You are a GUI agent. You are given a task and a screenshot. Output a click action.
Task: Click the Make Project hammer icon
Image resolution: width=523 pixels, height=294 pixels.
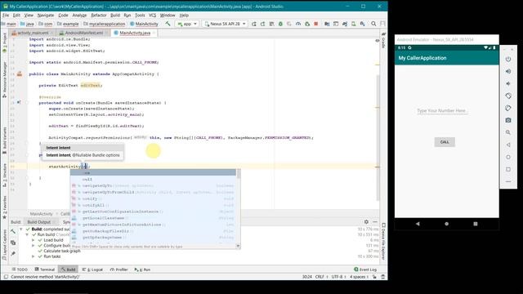(168, 24)
